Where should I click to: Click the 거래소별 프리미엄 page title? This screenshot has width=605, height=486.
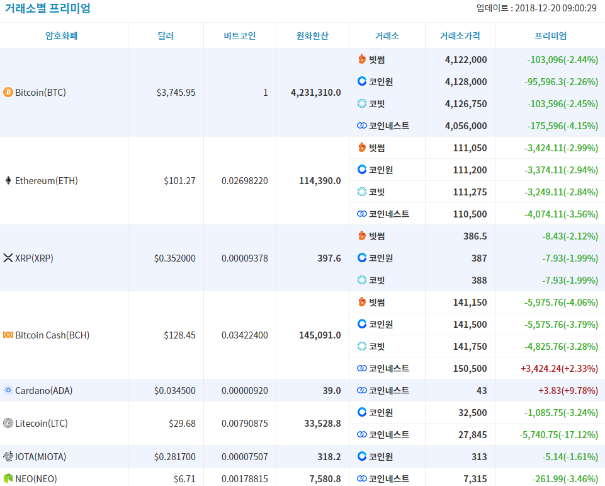coord(47,8)
